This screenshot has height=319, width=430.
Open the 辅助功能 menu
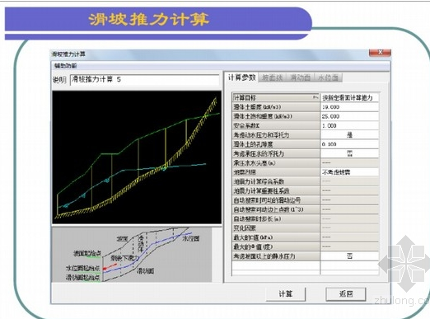point(65,66)
